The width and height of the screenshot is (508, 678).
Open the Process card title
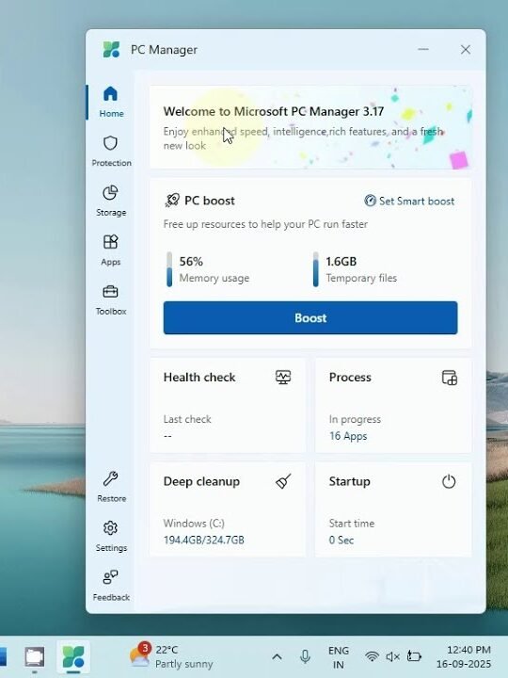[350, 377]
